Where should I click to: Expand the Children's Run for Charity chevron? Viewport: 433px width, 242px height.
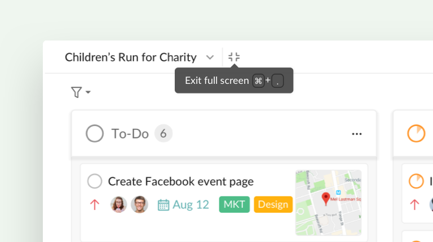pyautogui.click(x=210, y=57)
